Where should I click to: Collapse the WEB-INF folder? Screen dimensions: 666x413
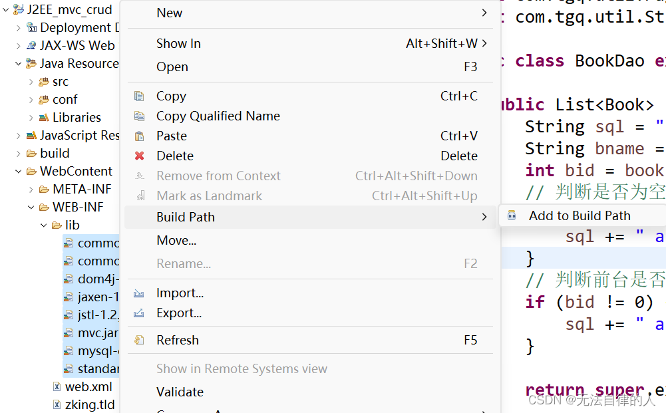(31, 207)
